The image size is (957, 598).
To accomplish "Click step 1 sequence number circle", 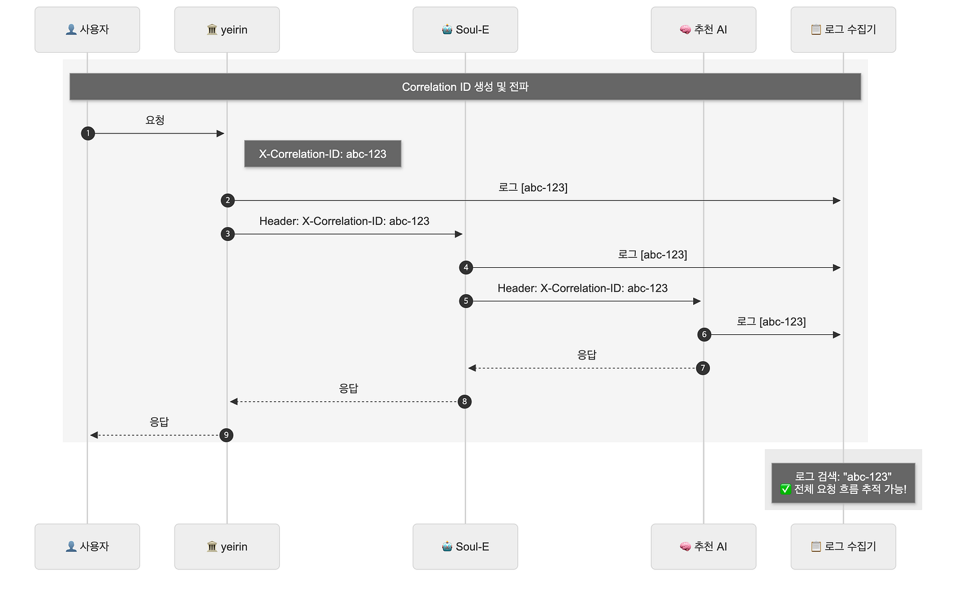I will coord(88,133).
